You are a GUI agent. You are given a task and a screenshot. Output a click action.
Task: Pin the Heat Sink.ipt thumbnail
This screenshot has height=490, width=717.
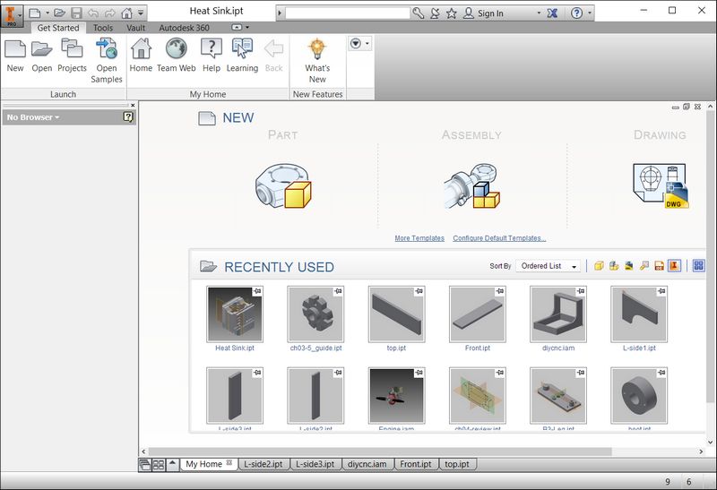[x=257, y=291]
